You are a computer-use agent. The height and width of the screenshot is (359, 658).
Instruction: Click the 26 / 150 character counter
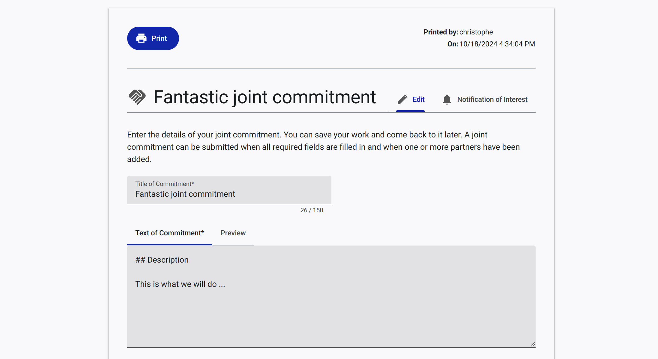312,210
